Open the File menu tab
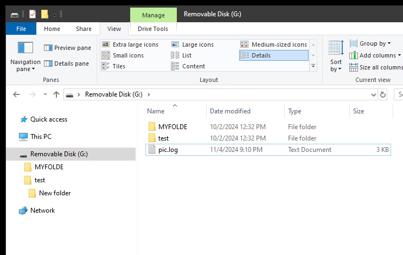The width and height of the screenshot is (403, 255). click(x=22, y=29)
